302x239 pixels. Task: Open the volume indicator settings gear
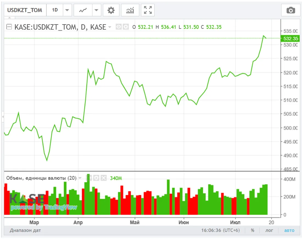[x=96, y=178]
